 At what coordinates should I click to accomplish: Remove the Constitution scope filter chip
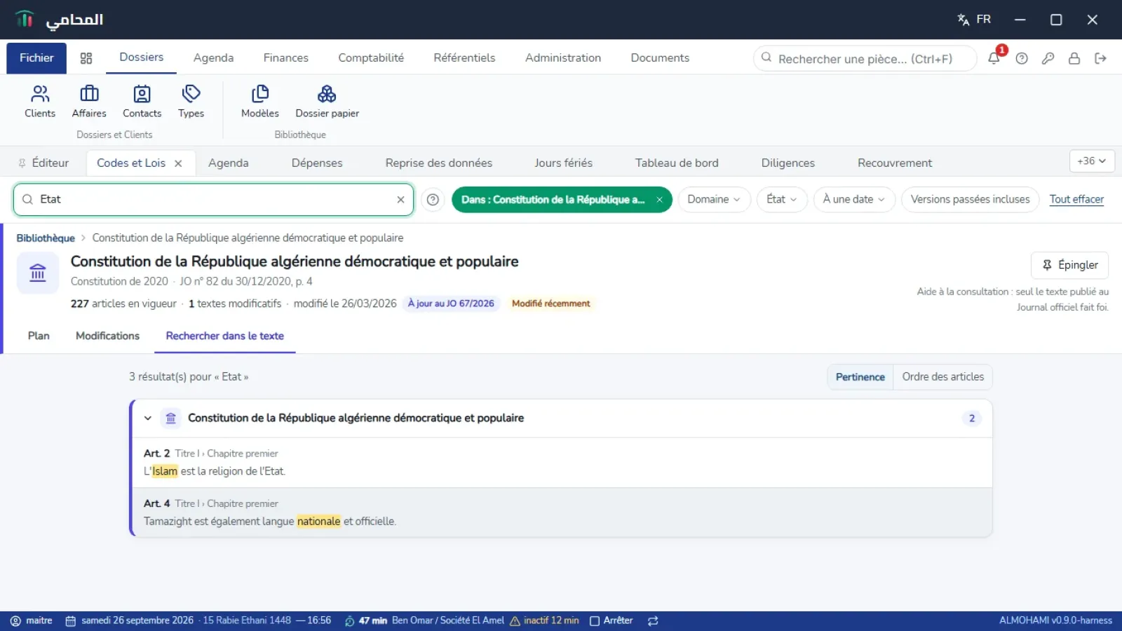(659, 200)
